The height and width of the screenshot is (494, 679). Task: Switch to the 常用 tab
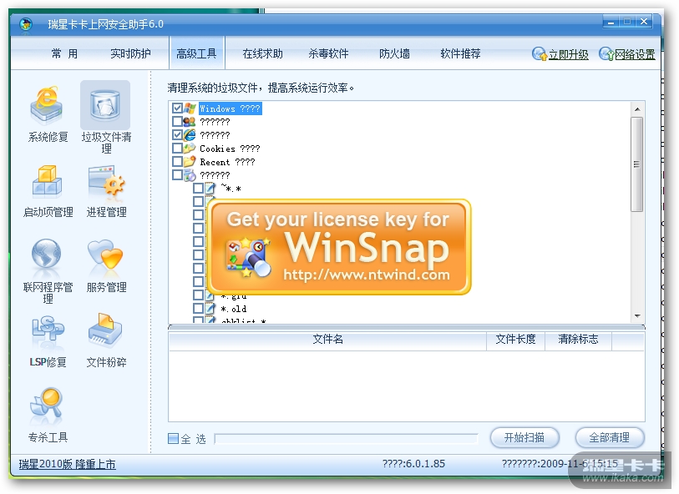64,53
